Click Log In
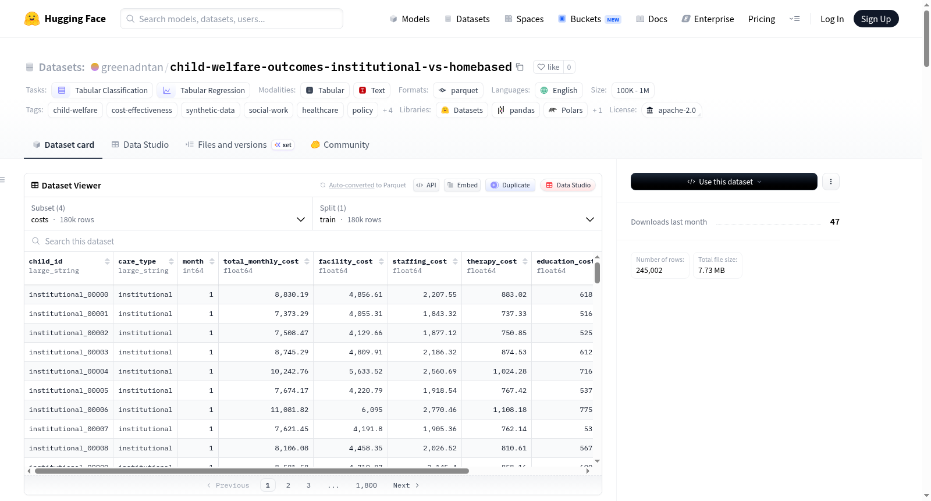 pos(832,19)
